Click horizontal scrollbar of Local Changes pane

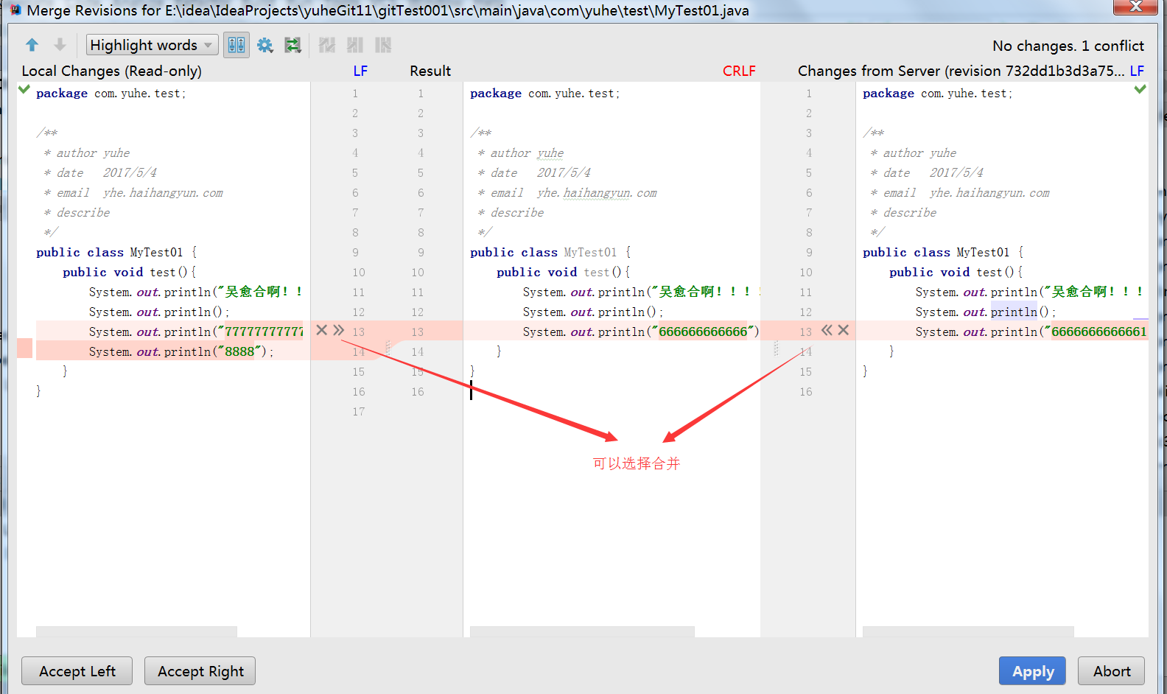[136, 631]
